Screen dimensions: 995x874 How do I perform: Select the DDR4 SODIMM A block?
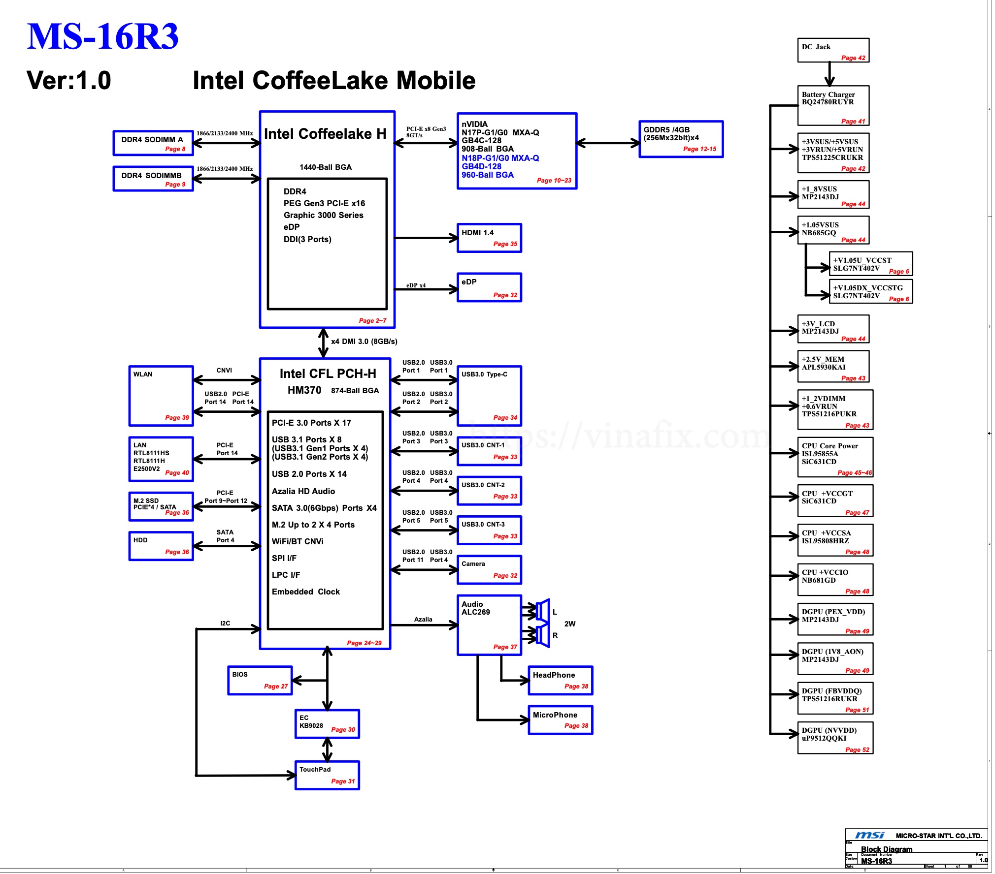tap(153, 141)
